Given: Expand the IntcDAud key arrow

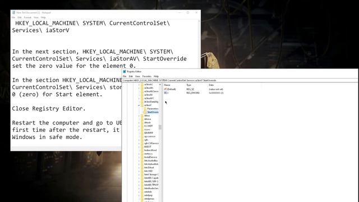Looking at the screenshot, I should tap(139, 167).
